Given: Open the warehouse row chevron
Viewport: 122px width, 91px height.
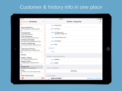Looking at the screenshot, I should [101, 48].
